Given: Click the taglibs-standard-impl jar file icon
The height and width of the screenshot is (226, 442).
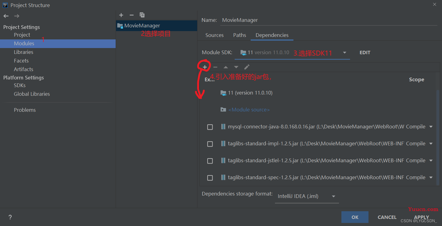Looking at the screenshot, I should click(x=223, y=143).
